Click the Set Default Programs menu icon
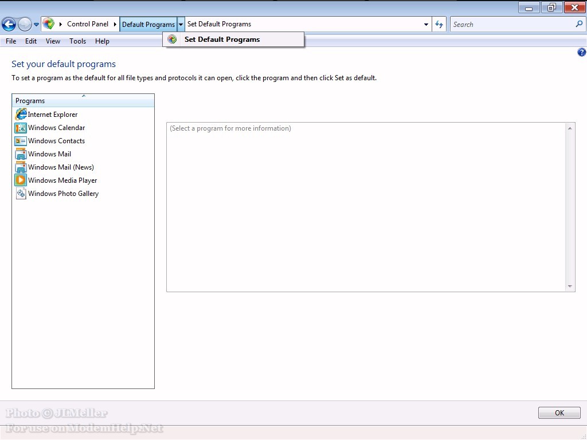Viewport: 587px width, 440px height. point(172,40)
